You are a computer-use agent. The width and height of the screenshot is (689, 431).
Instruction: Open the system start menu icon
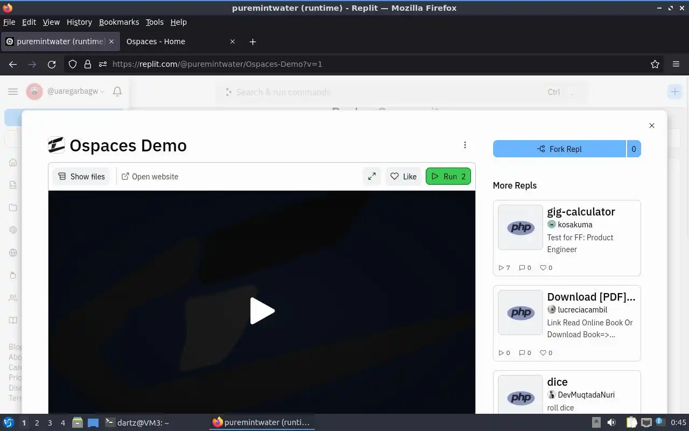8,422
